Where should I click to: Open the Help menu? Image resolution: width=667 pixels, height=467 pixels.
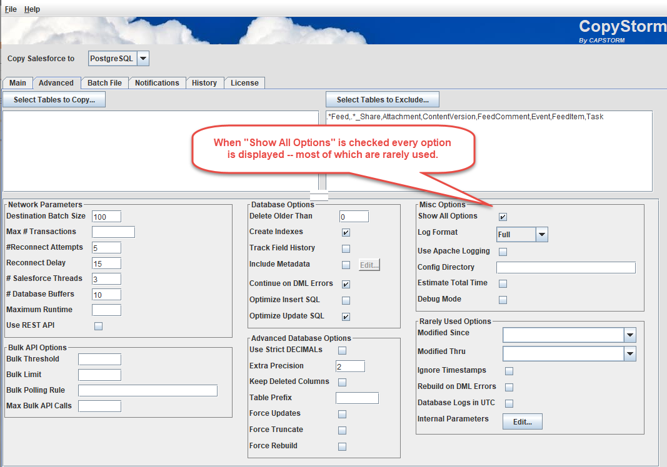tap(32, 9)
